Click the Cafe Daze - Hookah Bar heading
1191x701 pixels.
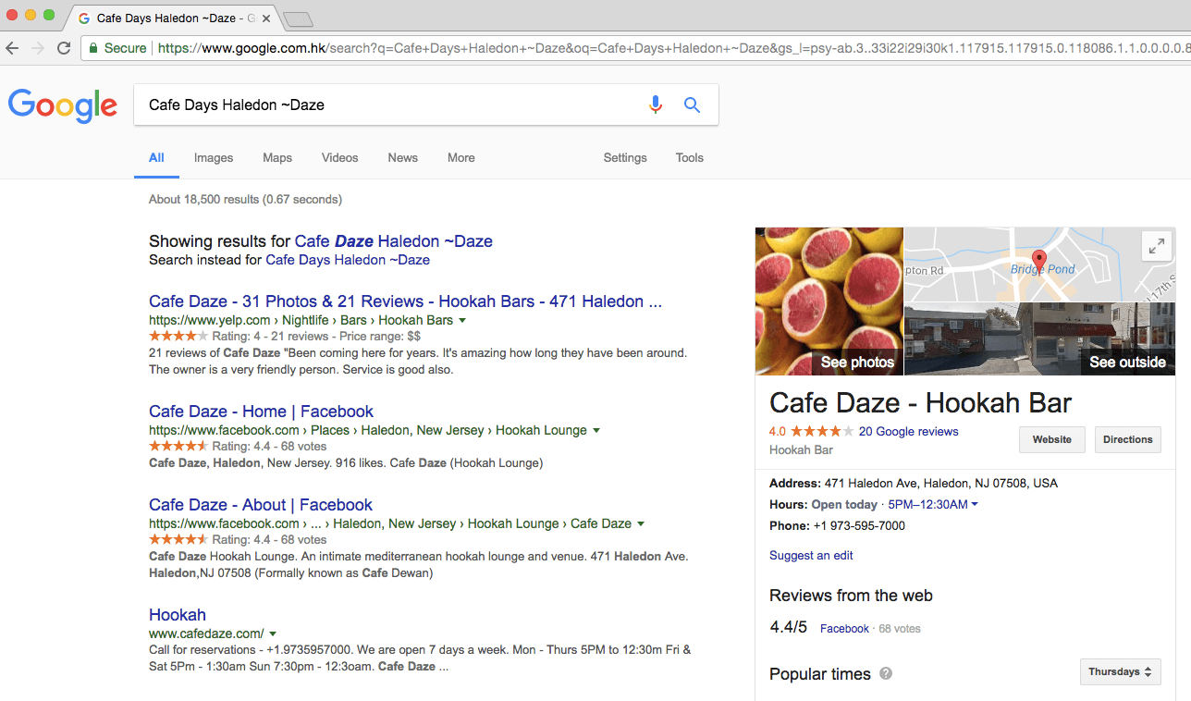pos(920,403)
